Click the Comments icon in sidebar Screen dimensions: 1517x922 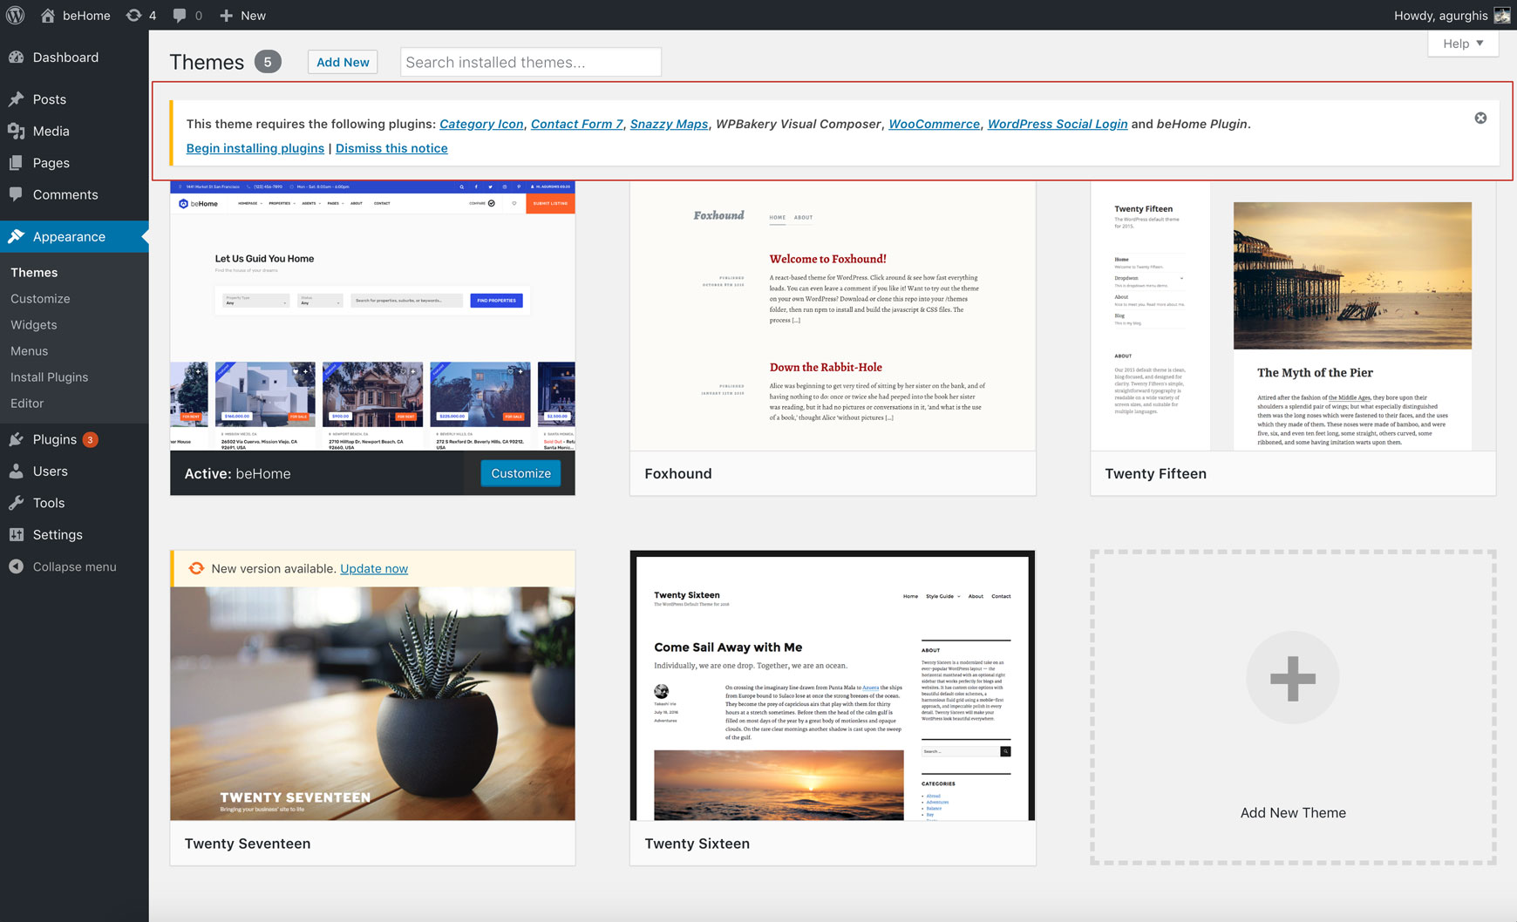click(17, 194)
